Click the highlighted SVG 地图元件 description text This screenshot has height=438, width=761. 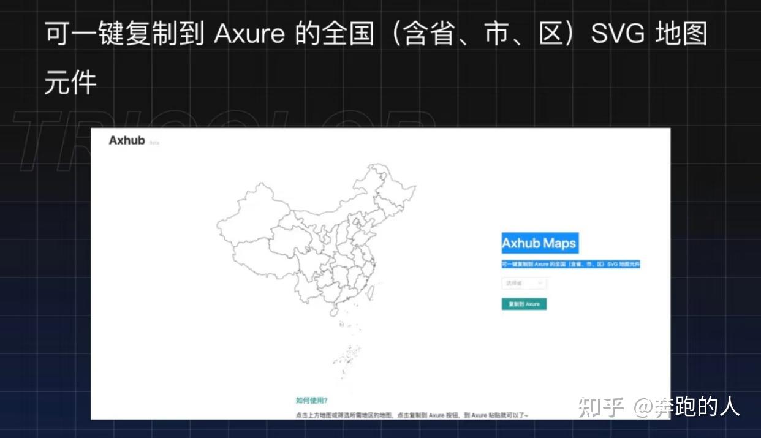tap(571, 263)
